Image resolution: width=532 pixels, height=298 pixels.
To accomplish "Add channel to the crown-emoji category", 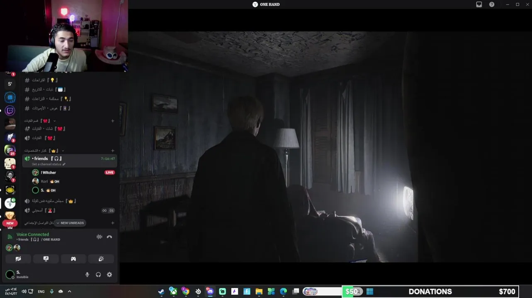I will click(x=112, y=151).
